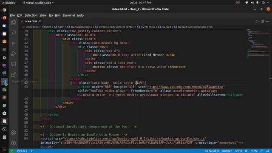The height and width of the screenshot is (153, 272).
Task: Change language mode HTML
Action: click(x=254, y=151)
